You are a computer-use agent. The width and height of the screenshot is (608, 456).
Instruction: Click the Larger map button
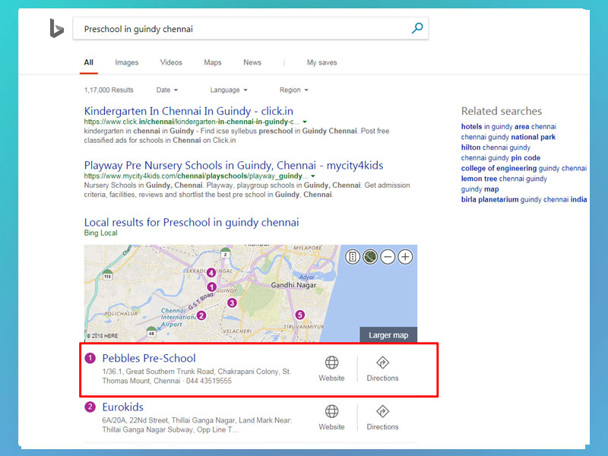(x=388, y=335)
